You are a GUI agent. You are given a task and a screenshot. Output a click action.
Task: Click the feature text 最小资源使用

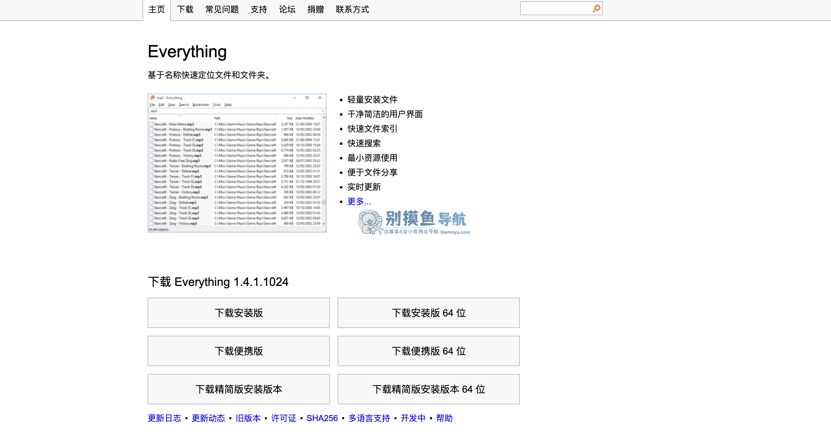(x=373, y=158)
